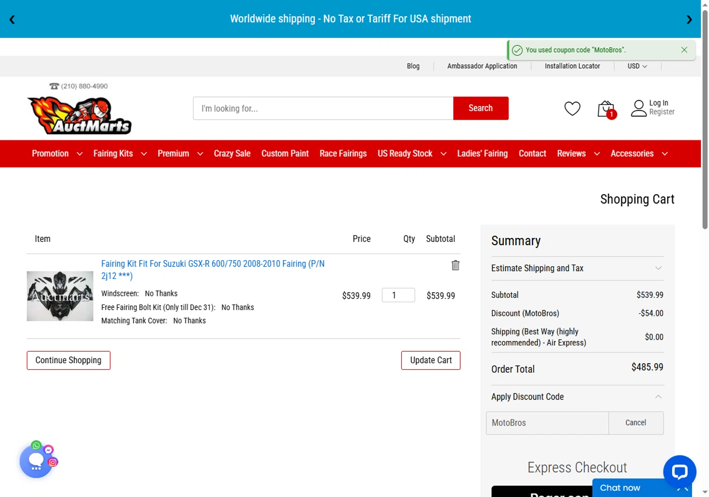The width and height of the screenshot is (709, 497).
Task: Remove fairing kit with trash icon
Action: (x=455, y=265)
